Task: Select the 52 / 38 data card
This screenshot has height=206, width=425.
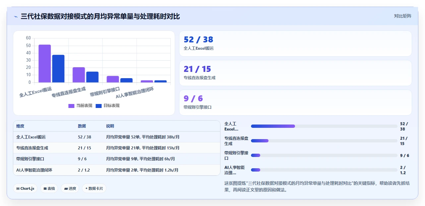Action: pyautogui.click(x=295, y=44)
